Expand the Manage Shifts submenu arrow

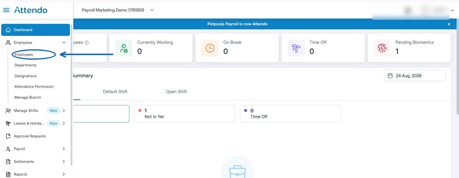tap(64, 111)
